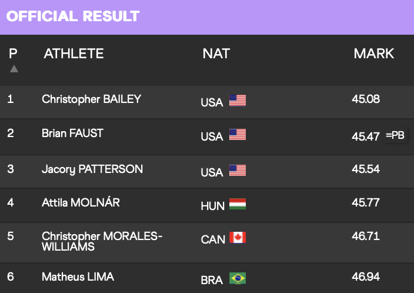This screenshot has width=414, height=293.
Task: Click the Canadian flag icon
Action: tap(238, 237)
